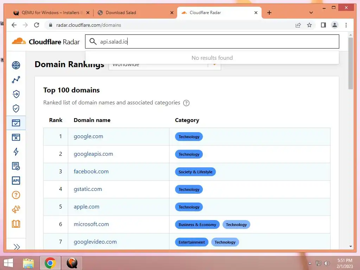Open the lightning bolt sidebar icon
The image size is (360, 270).
16,152
